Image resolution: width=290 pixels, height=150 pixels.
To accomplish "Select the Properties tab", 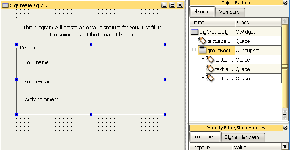I will point(204,137).
